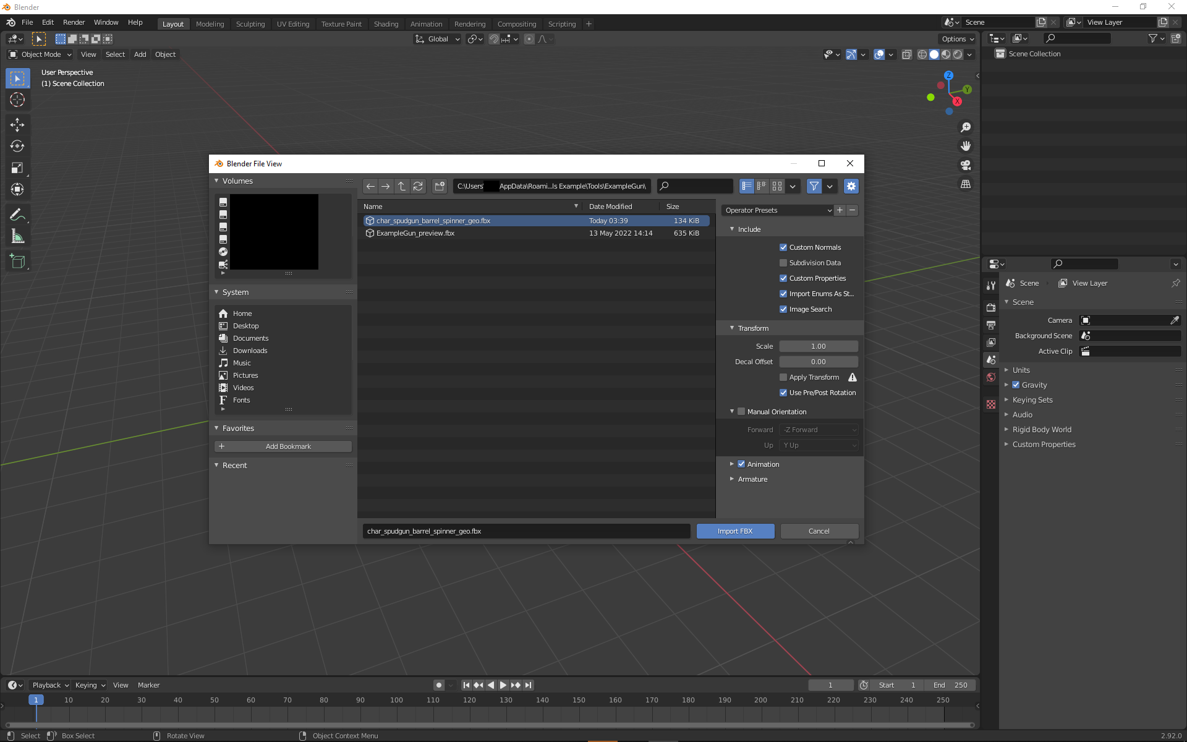
Task: Toggle the import options gear panel
Action: coord(851,186)
